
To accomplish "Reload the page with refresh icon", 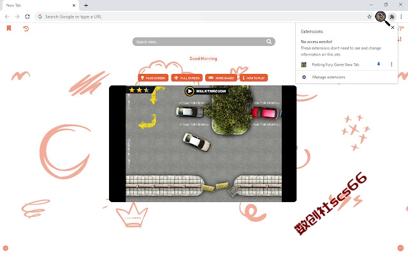I will pos(27,17).
